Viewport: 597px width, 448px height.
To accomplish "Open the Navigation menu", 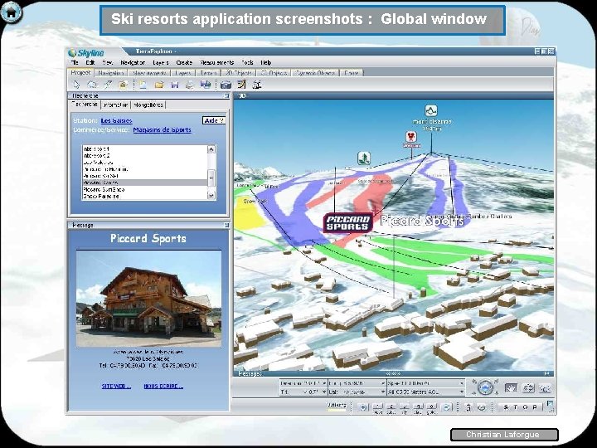I will coord(133,62).
